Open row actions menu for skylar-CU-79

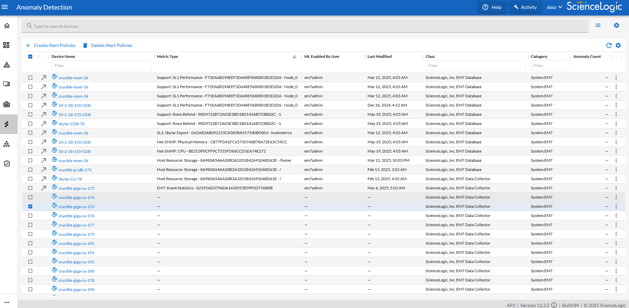[x=616, y=179]
